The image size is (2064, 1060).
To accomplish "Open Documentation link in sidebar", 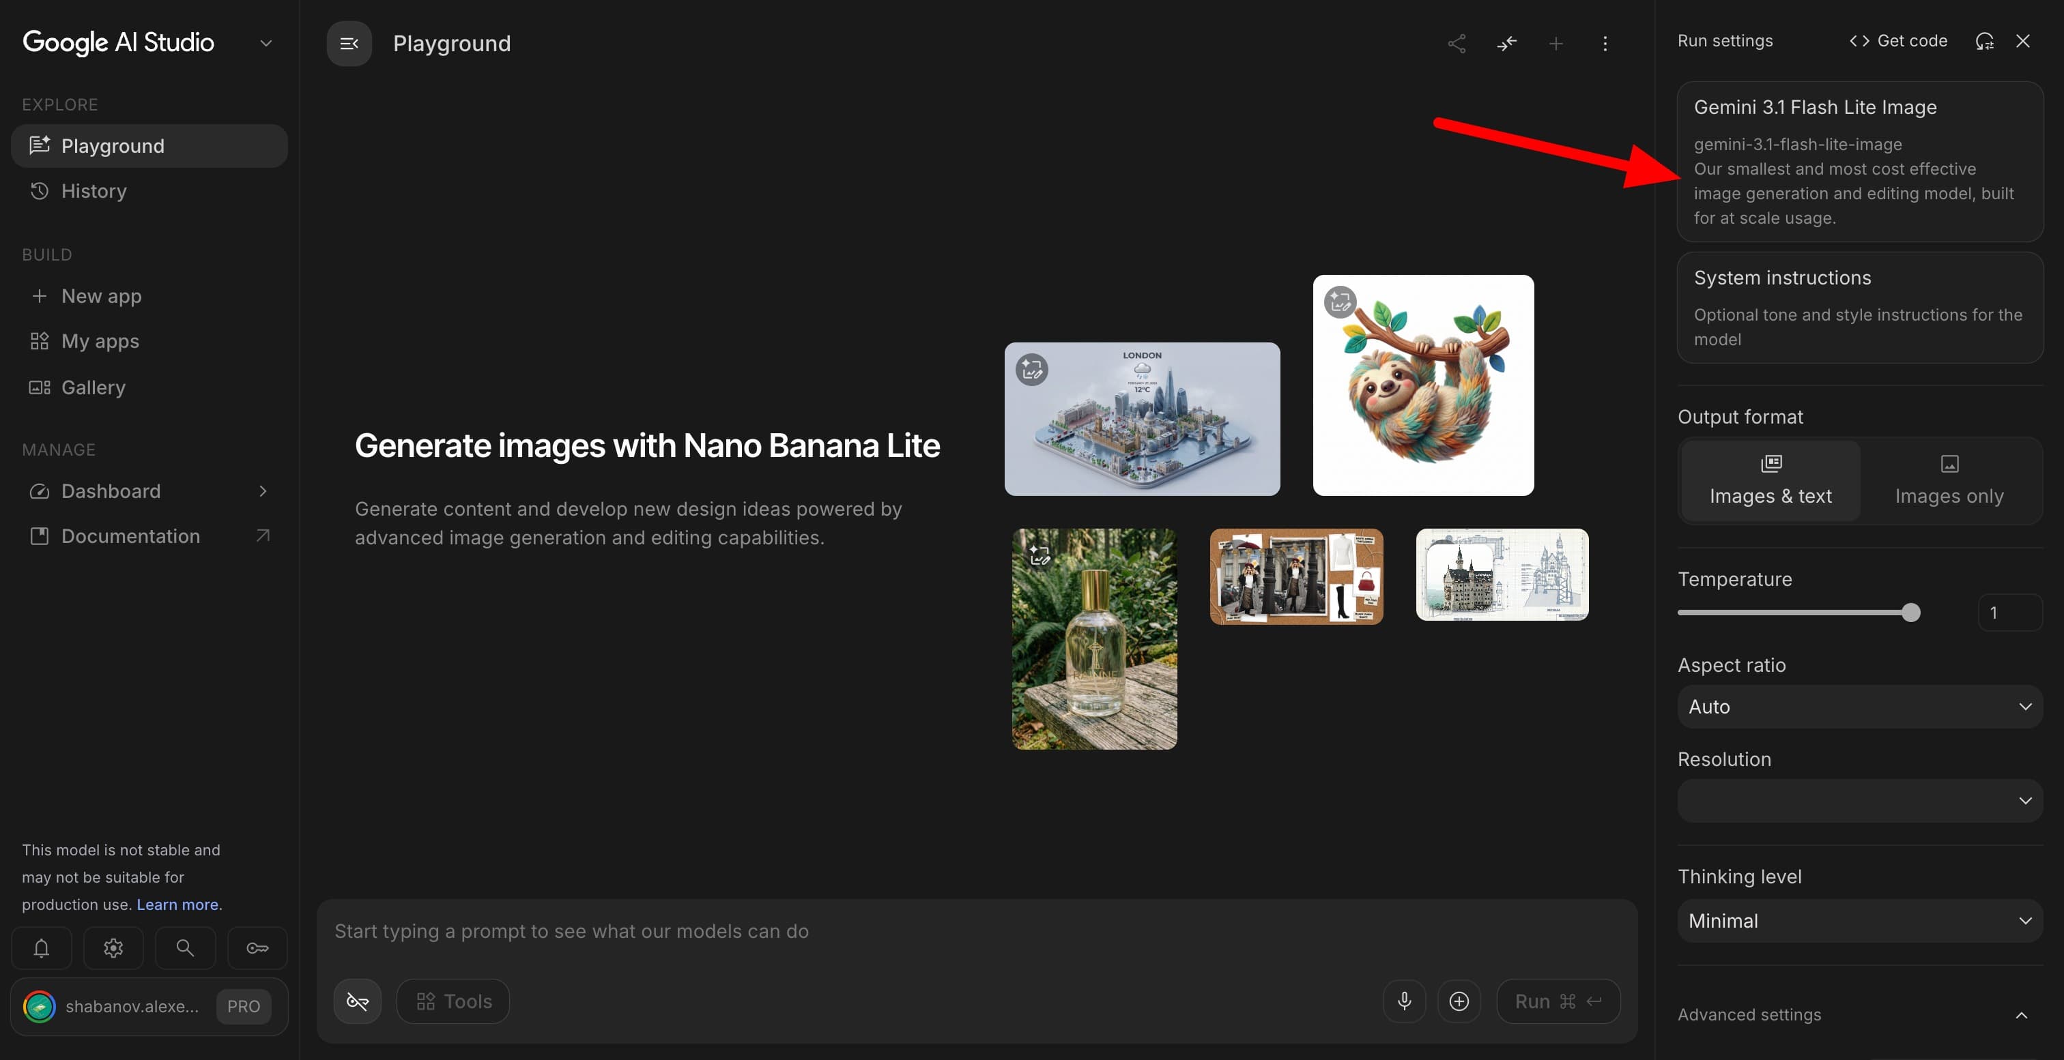I will [x=149, y=535].
